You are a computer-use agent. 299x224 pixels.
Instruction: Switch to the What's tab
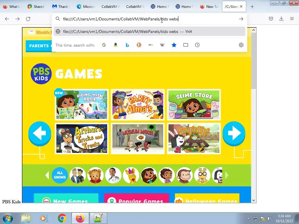coord(12,7)
